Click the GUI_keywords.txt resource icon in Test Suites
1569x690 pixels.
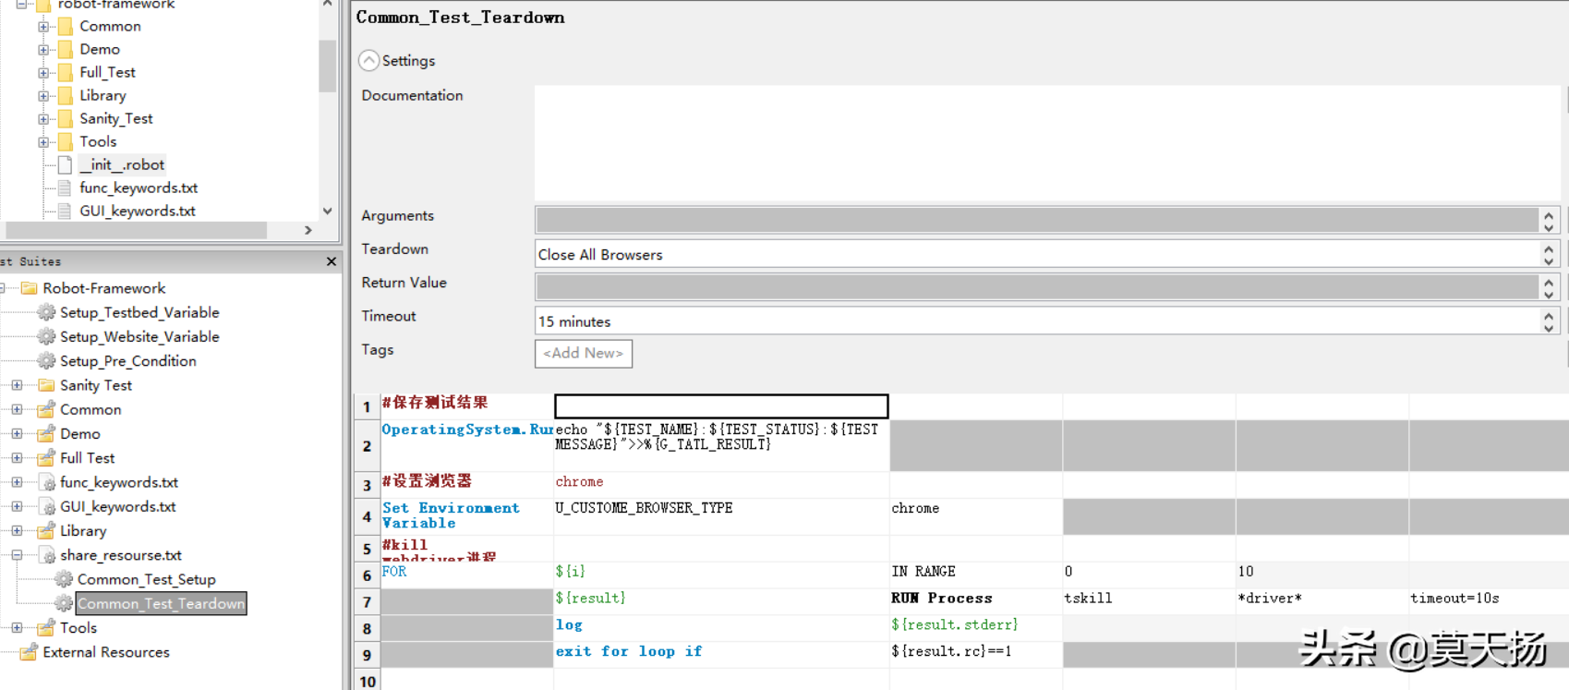[46, 506]
